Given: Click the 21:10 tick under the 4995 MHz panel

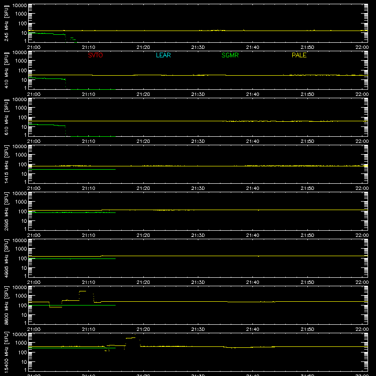Looking at the screenshot, I should [x=88, y=282].
